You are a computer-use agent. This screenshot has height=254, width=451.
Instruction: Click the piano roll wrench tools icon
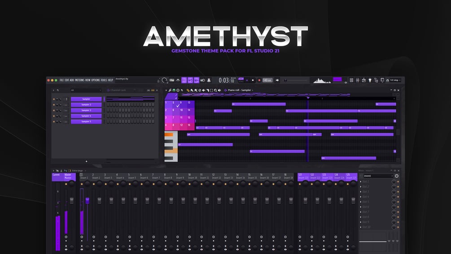click(x=170, y=90)
